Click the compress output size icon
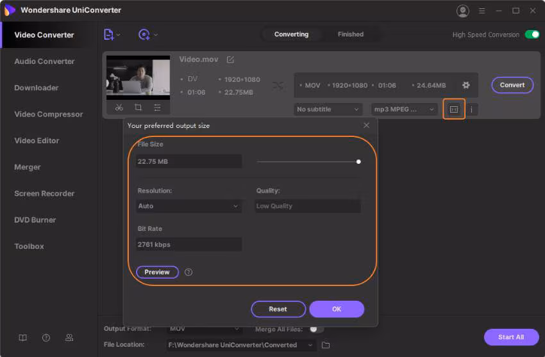 [x=453, y=109]
